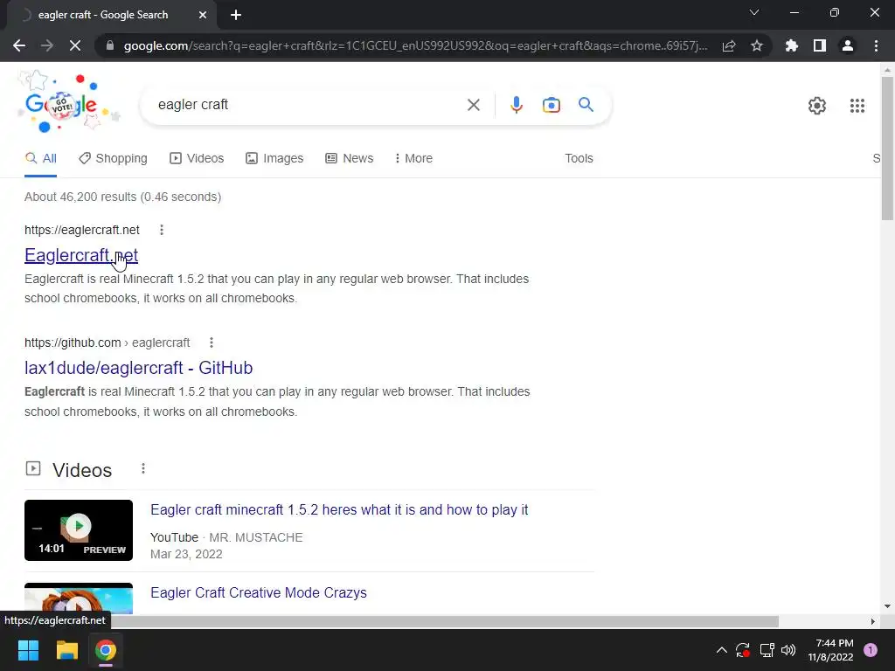Click Chrome icon in taskbar

[x=106, y=650]
